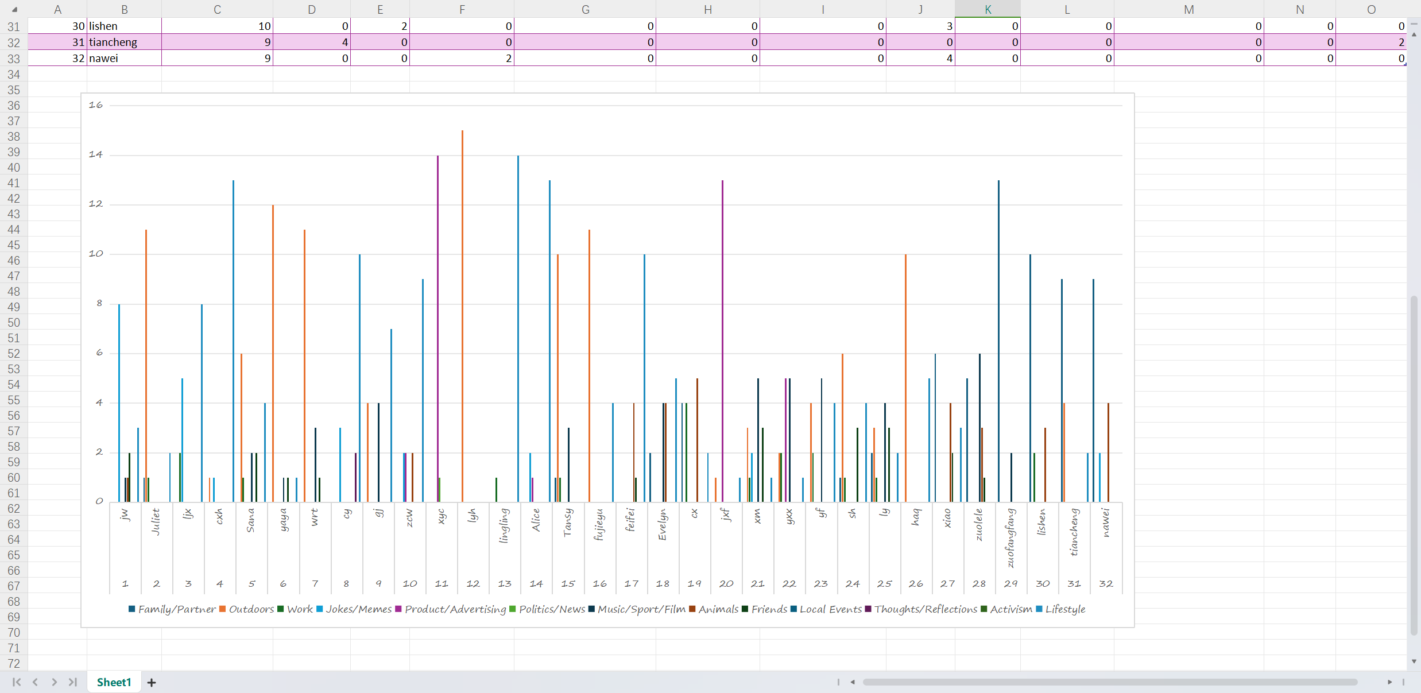Add a new sheet with plus
The height and width of the screenshot is (693, 1421).
point(152,683)
